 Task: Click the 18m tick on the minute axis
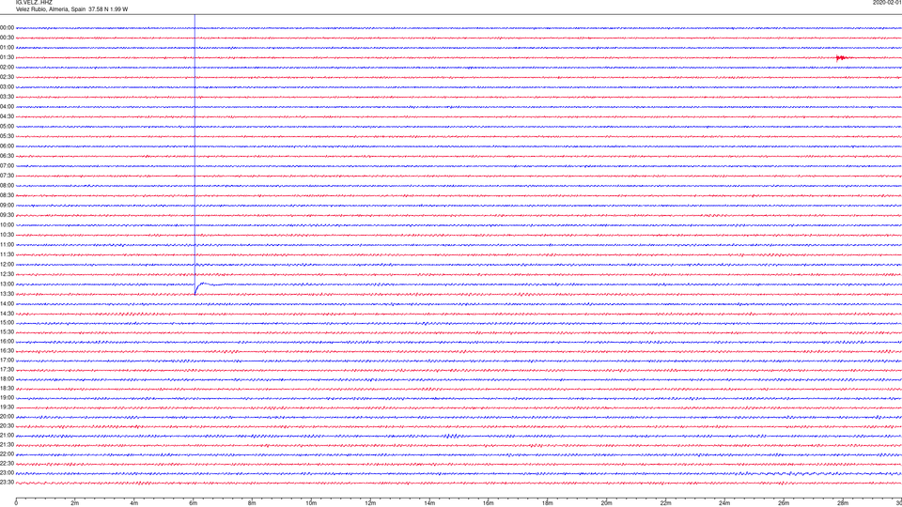point(548,503)
